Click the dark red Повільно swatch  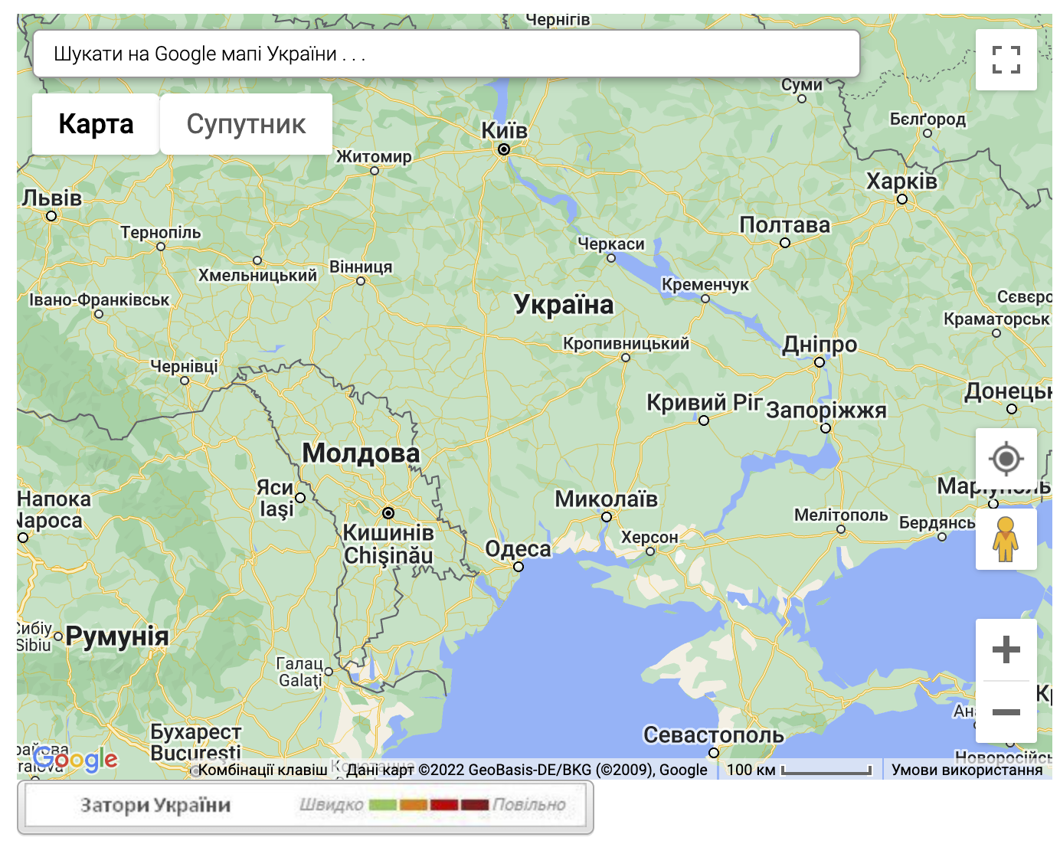(x=475, y=805)
